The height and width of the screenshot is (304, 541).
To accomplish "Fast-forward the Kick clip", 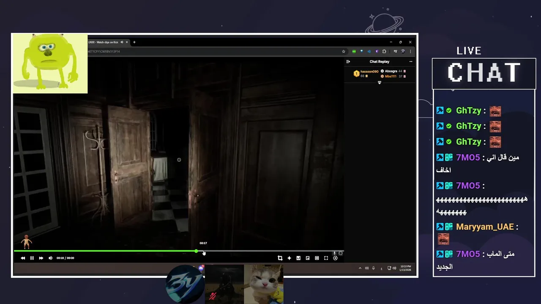I will (41, 258).
